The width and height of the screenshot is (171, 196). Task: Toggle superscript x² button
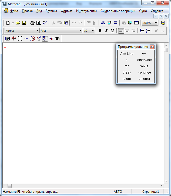click(x=156, y=31)
